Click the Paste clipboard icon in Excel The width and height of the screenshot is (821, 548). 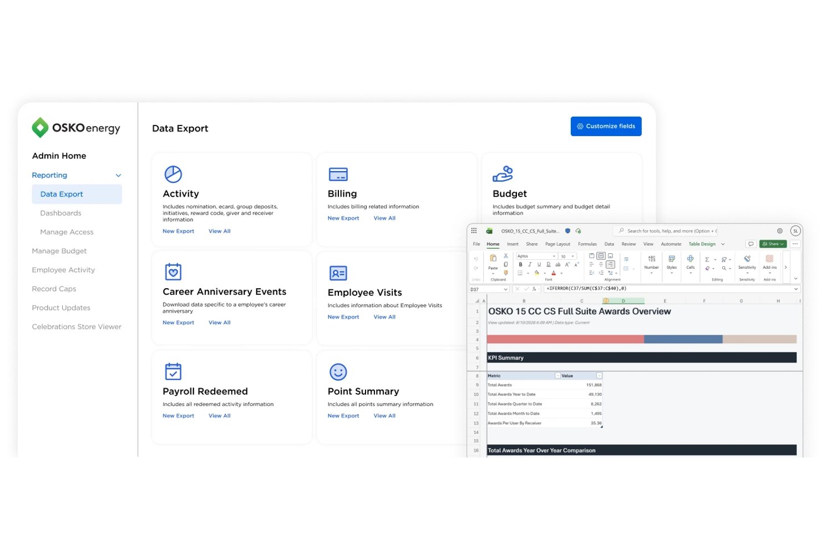tap(493, 258)
